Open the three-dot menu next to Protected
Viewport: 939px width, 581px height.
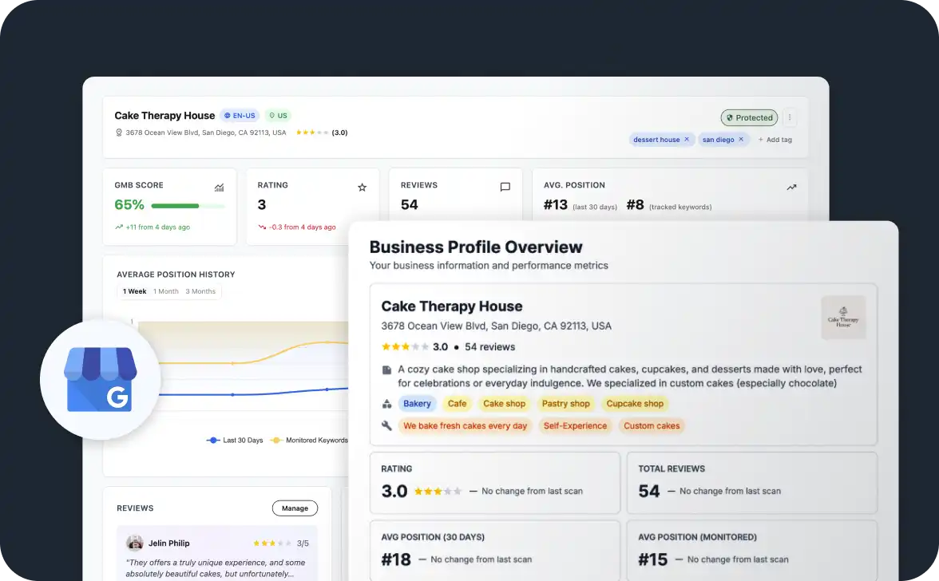coord(790,117)
